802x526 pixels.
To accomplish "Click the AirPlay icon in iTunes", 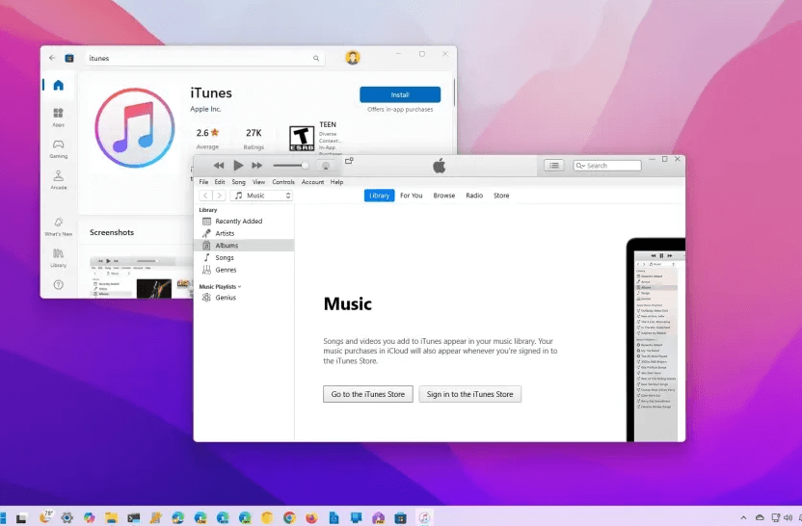I will tap(326, 166).
